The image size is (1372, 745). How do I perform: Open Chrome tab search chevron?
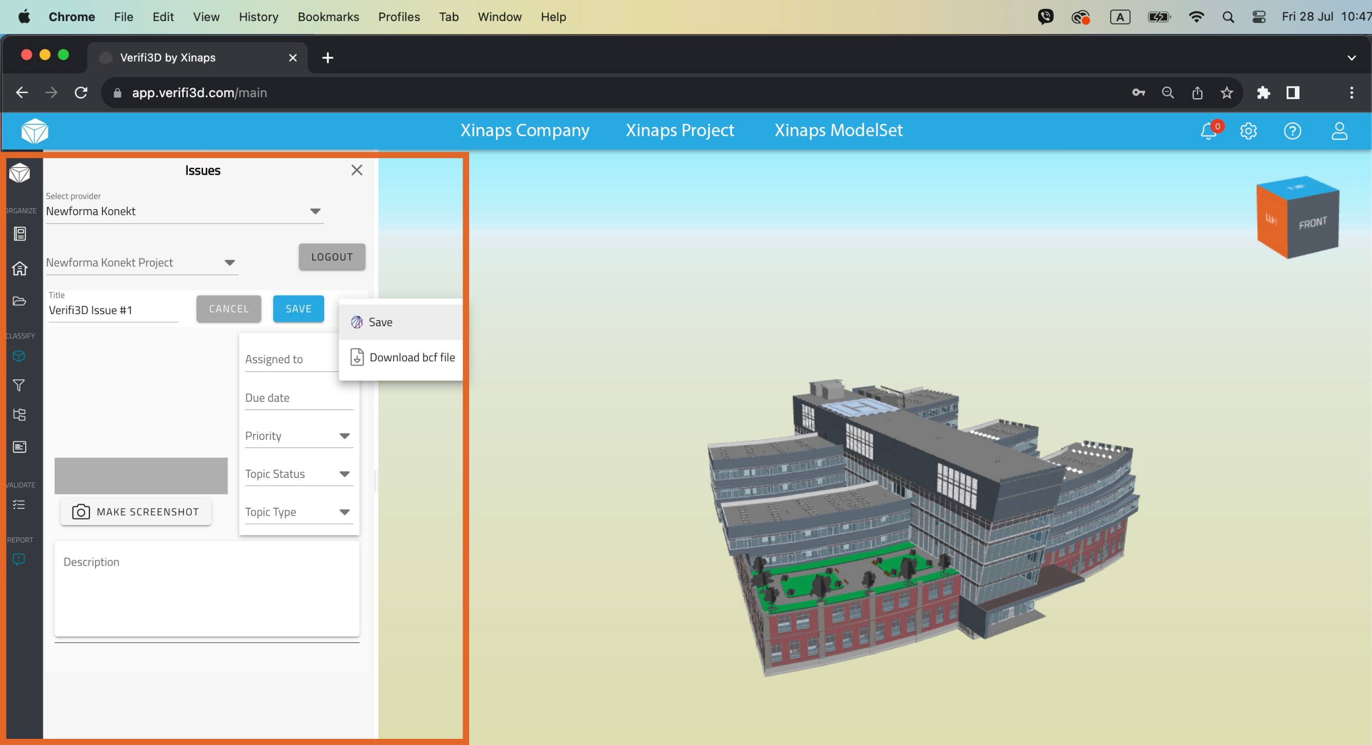click(x=1351, y=58)
